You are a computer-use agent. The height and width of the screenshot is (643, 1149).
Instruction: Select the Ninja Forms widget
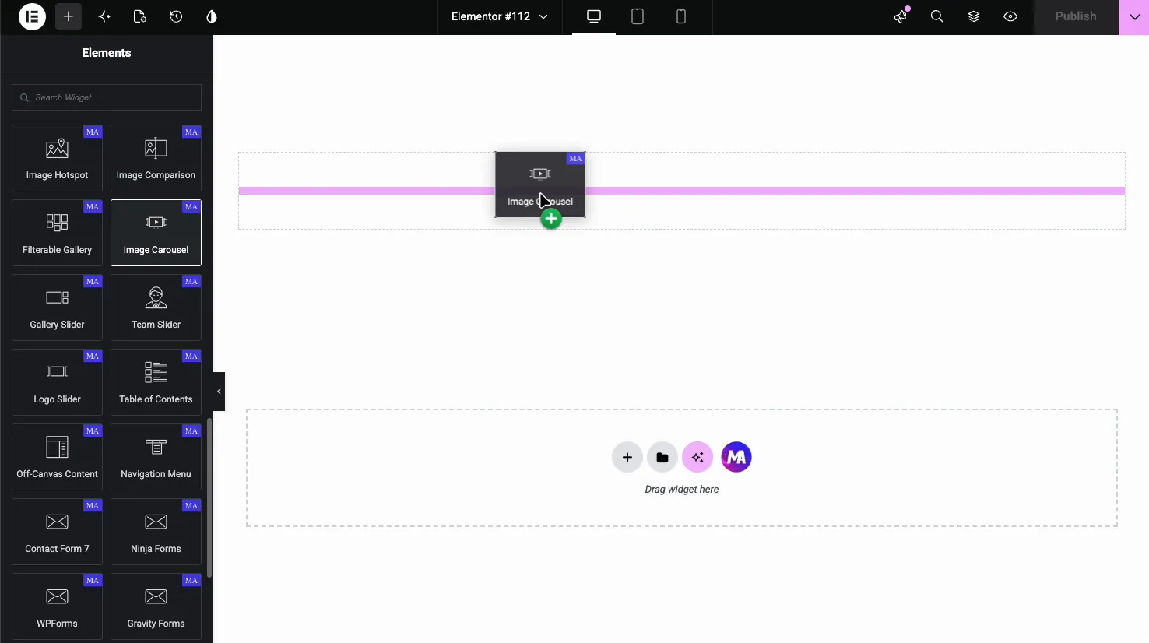point(156,532)
